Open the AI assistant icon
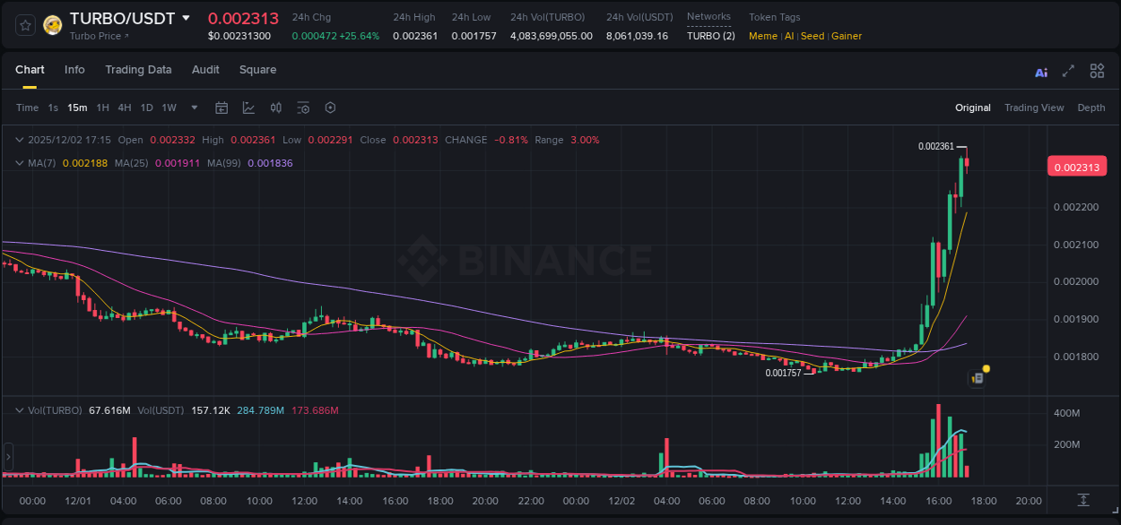This screenshot has height=525, width=1121. coord(1040,71)
